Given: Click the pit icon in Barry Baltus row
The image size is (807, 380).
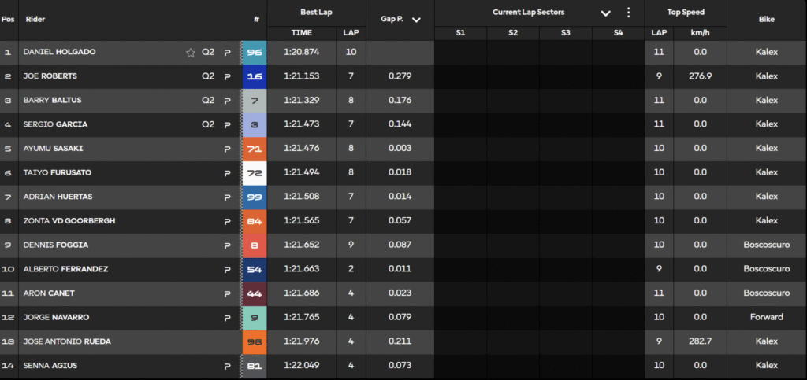Looking at the screenshot, I should 228,101.
